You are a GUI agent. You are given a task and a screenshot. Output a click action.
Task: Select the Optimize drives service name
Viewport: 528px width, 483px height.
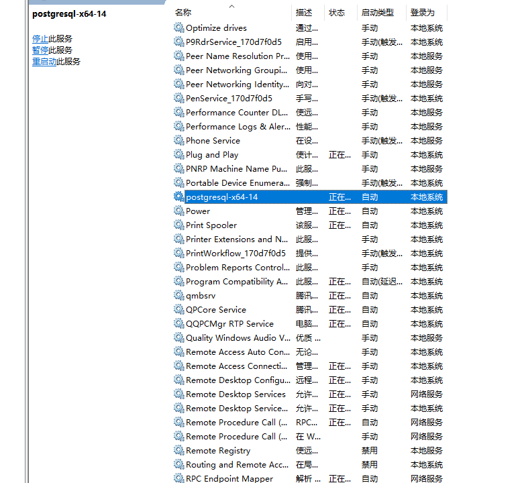[x=216, y=28]
